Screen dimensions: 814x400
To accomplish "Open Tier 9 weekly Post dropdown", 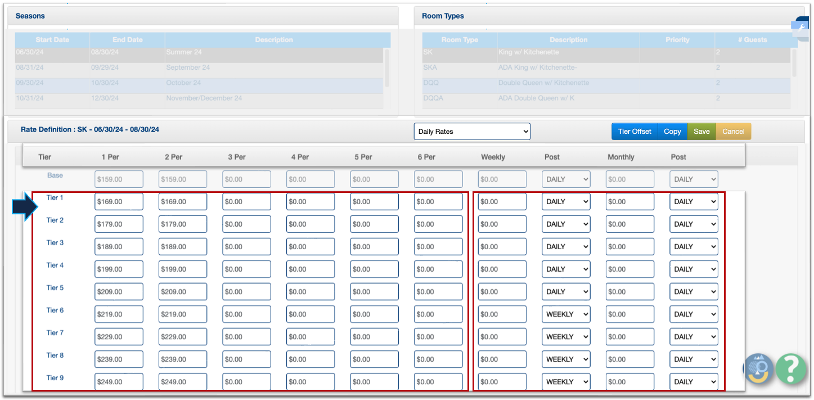I will tap(566, 382).
